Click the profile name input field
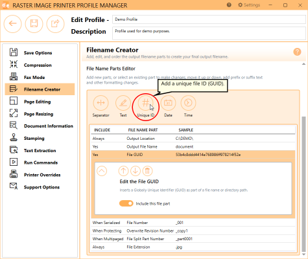This screenshot has height=259, width=308. click(x=209, y=19)
